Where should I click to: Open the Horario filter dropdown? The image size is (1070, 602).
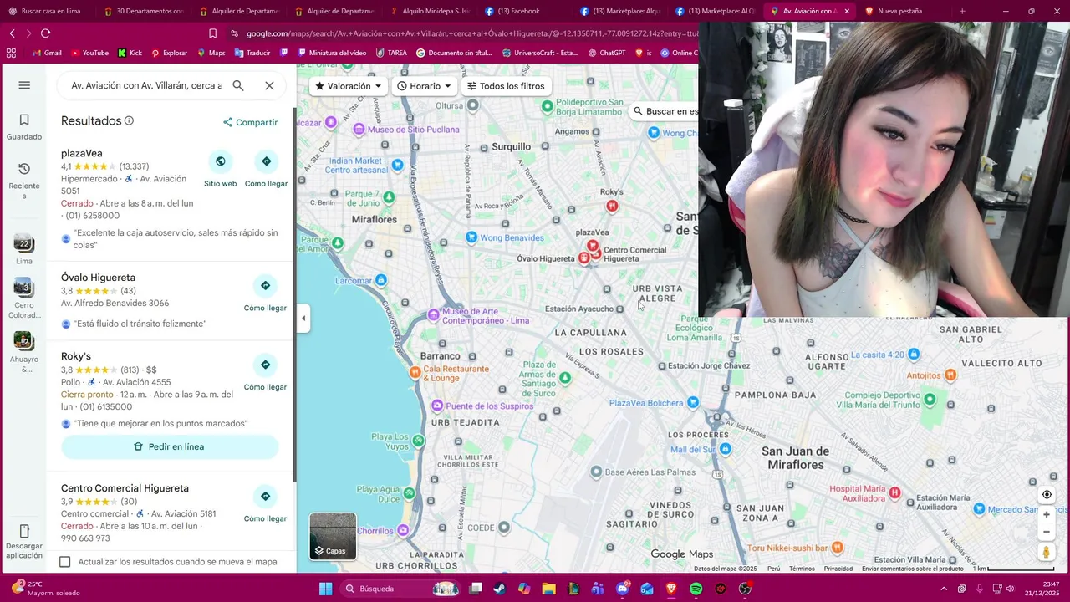click(424, 86)
